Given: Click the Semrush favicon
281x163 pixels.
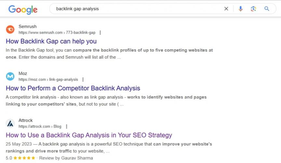Looking at the screenshot, I should pyautogui.click(x=10, y=29).
